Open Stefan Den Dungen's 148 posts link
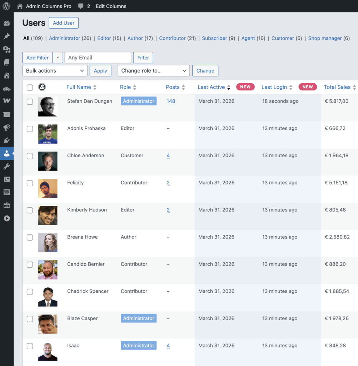The height and width of the screenshot is (366, 358). [171, 101]
